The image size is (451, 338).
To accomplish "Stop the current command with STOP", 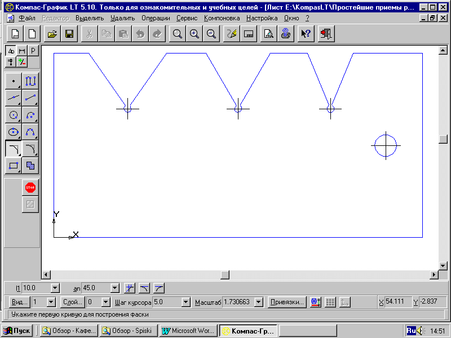I will point(30,188).
